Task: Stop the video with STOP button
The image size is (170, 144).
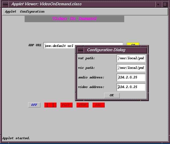Action: pyautogui.click(x=82, y=105)
